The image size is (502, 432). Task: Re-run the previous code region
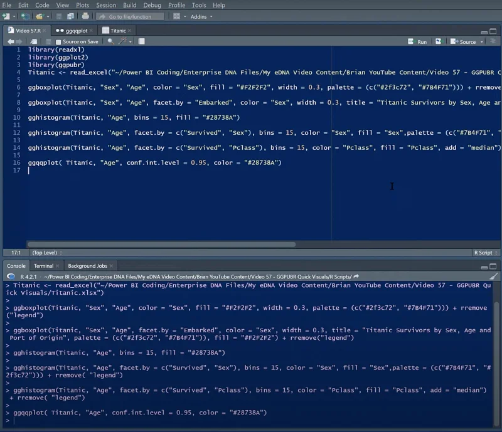[439, 41]
